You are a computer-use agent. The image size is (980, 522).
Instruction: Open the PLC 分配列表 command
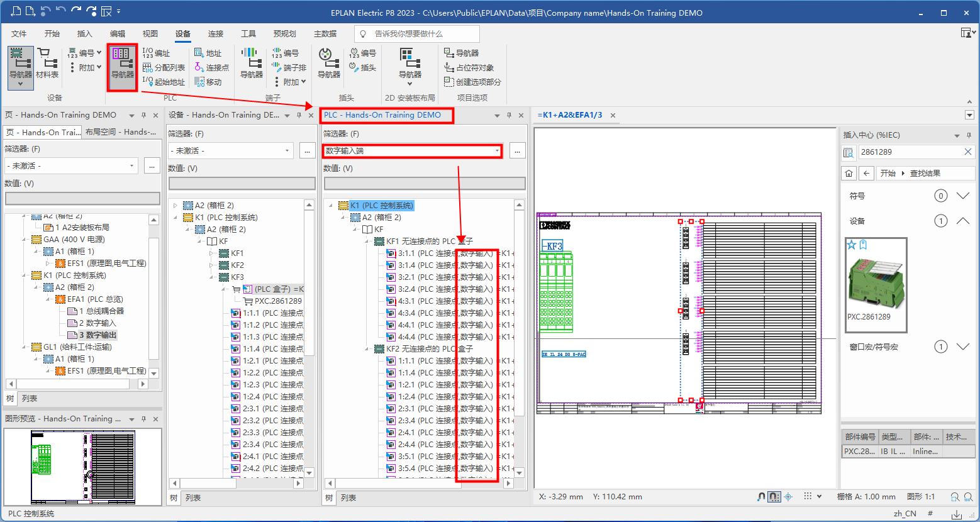(164, 67)
